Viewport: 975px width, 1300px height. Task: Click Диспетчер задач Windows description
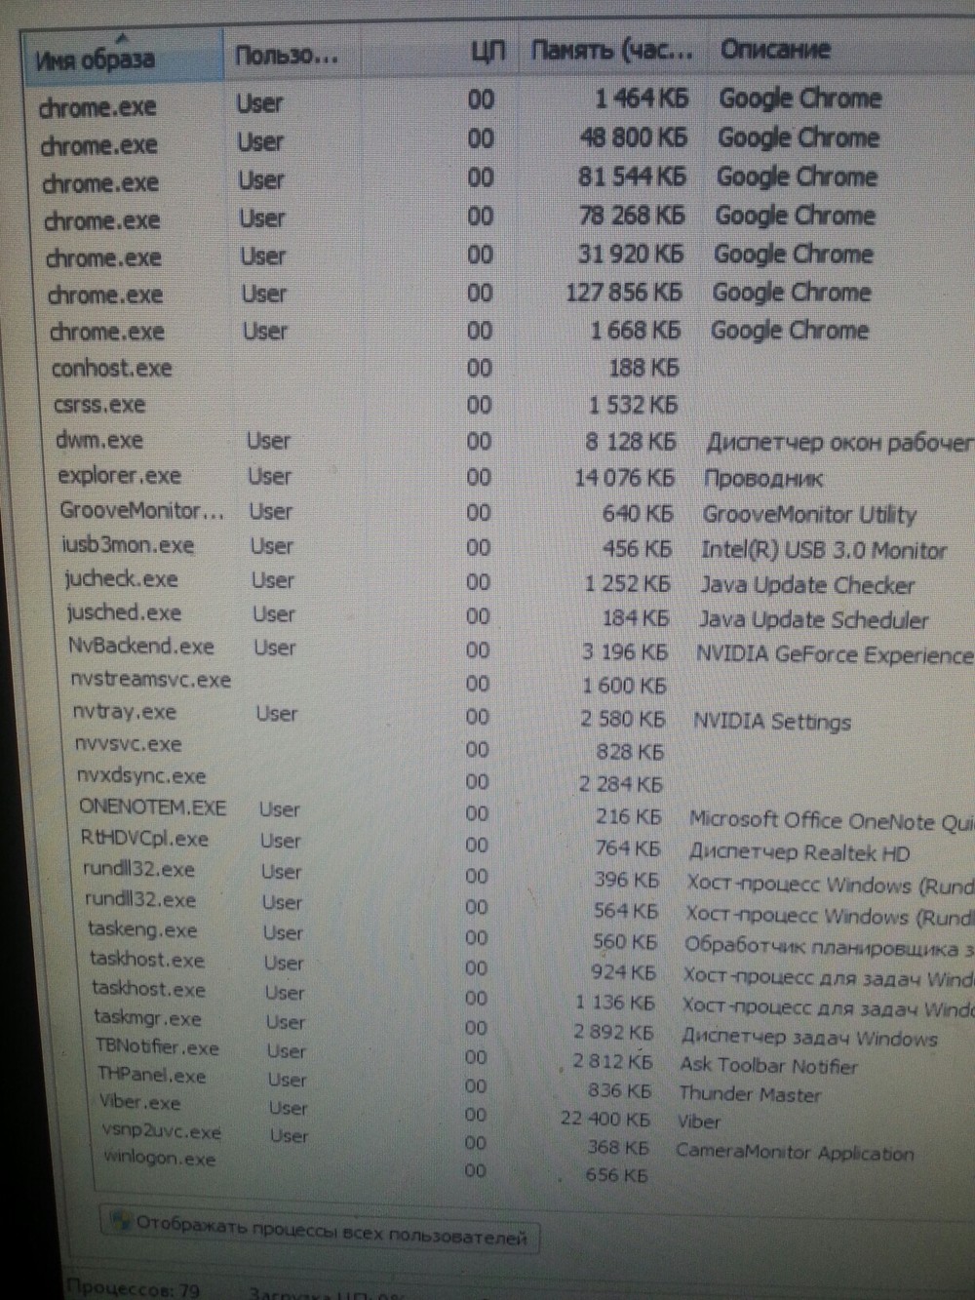tap(809, 1038)
